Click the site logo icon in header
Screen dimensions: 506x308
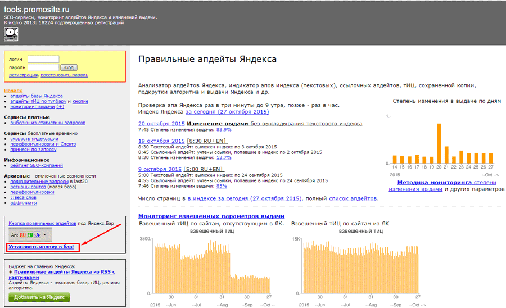tap(11, 34)
